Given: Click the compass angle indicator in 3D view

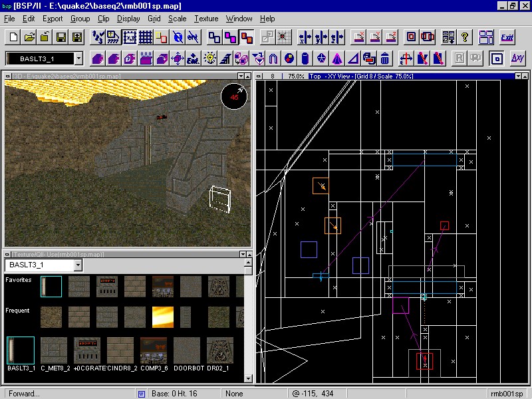Looking at the screenshot, I should (234, 96).
